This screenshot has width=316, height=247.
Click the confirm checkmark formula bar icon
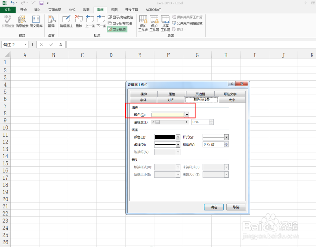[x=51, y=45]
